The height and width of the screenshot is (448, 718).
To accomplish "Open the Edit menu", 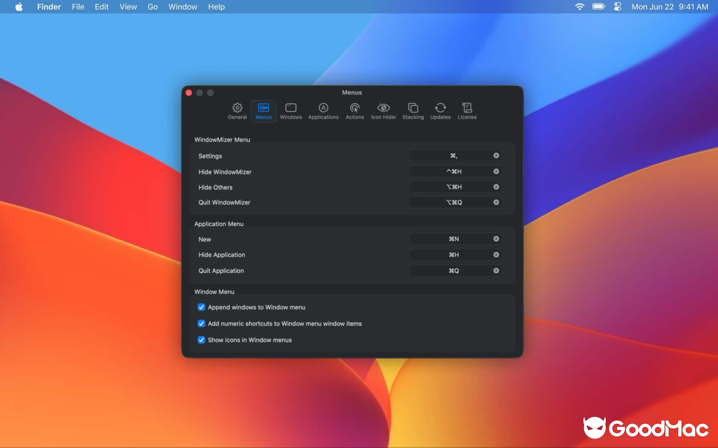I will (x=102, y=7).
